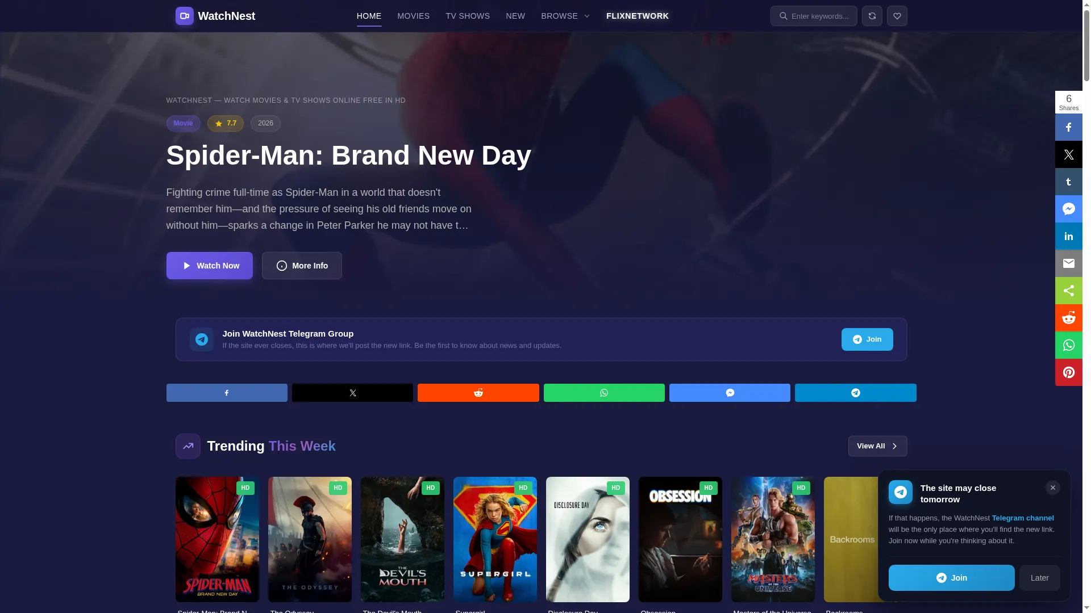Image resolution: width=1091 pixels, height=613 pixels.
Task: Open the Spider-Man: Brand New Day poster
Action: coord(217,539)
